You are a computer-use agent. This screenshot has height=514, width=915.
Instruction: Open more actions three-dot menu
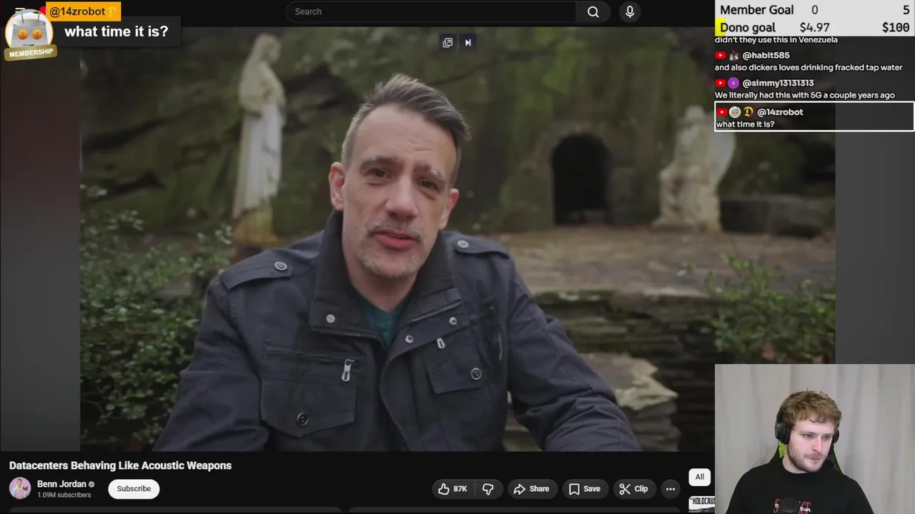point(671,489)
